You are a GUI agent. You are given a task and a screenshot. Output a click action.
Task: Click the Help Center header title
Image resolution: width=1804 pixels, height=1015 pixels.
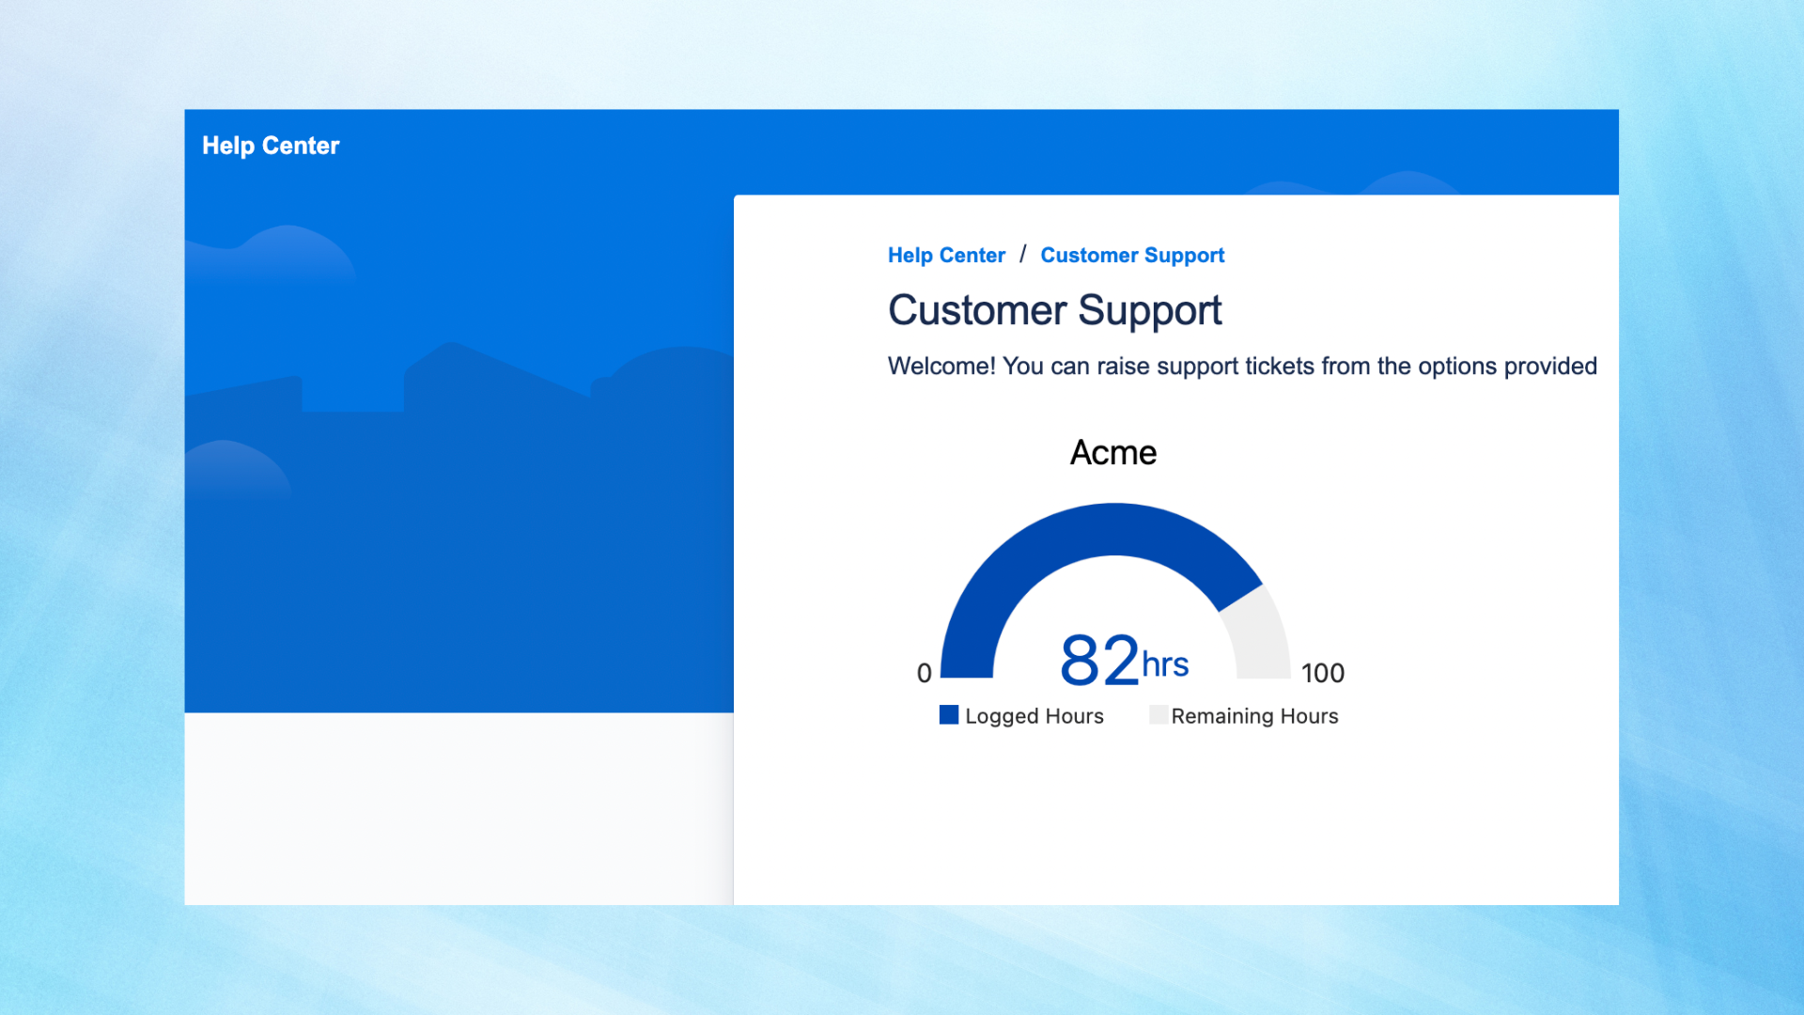[x=271, y=146]
